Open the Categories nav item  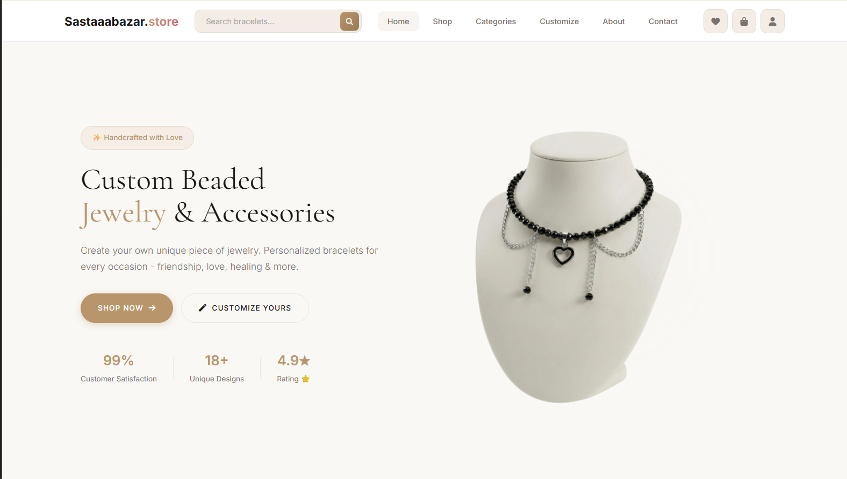pyautogui.click(x=496, y=21)
